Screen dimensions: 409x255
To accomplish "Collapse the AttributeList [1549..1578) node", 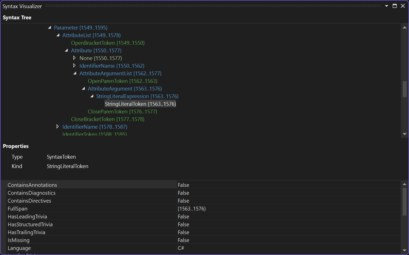I will [x=58, y=35].
